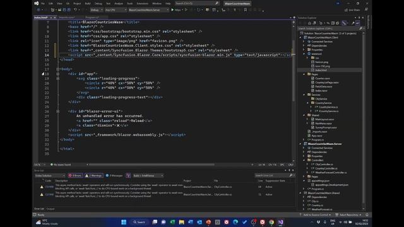The height and width of the screenshot is (227, 404).
Task: Open Counter.razor in Solution Explorer
Action: coord(323,78)
